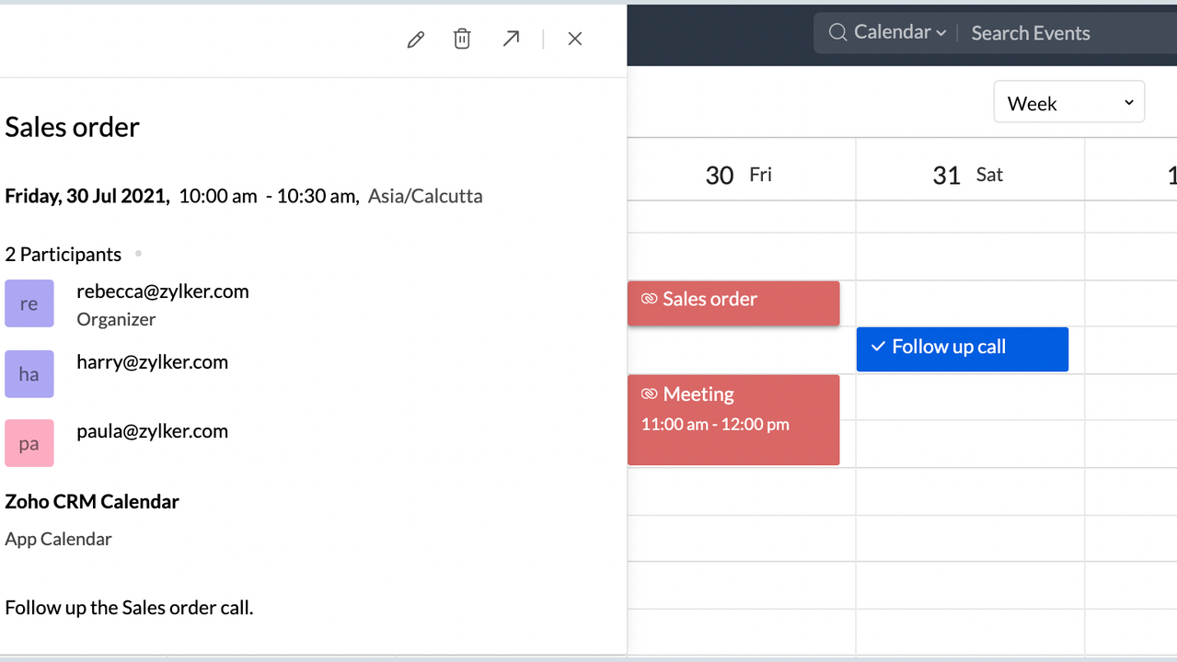Select the 31 Sat day header
Image resolution: width=1177 pixels, height=662 pixels.
[x=966, y=175]
